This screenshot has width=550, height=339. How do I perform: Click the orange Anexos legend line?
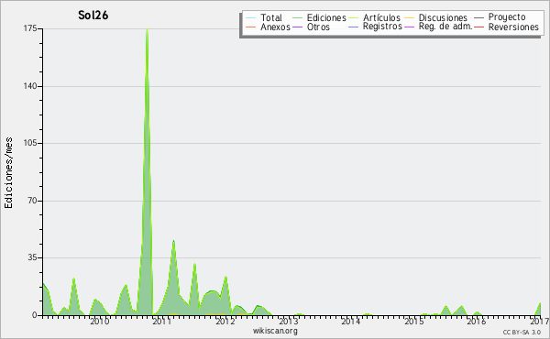tap(251, 27)
